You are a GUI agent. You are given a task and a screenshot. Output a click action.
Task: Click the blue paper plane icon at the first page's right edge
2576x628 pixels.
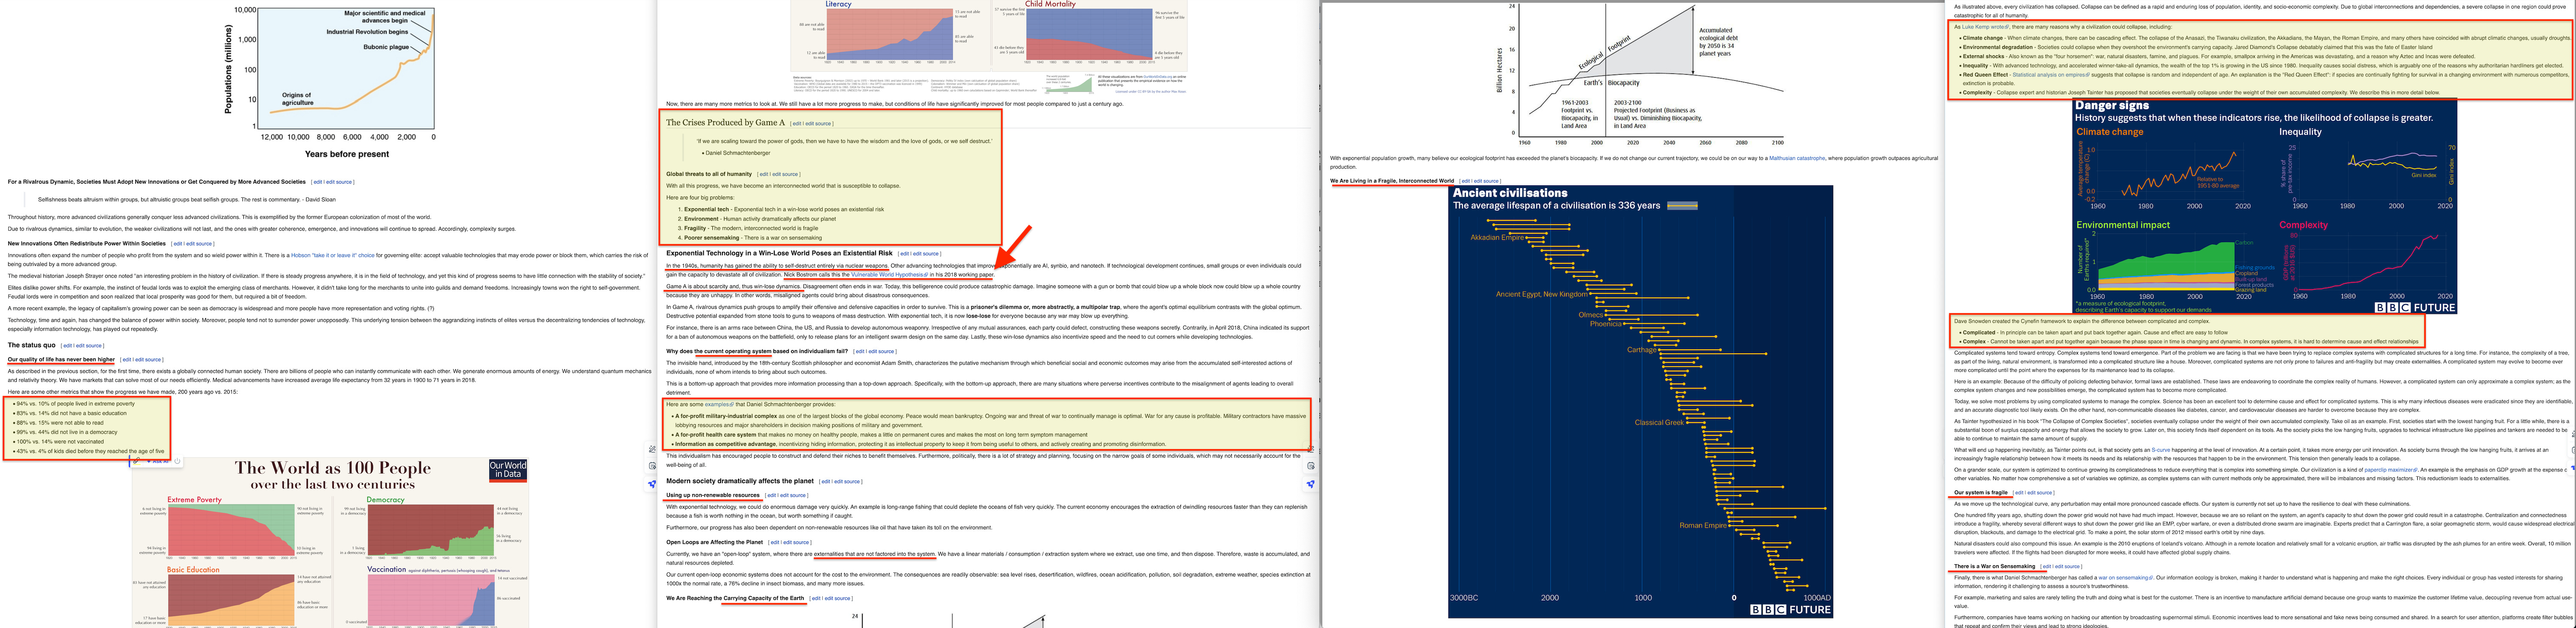(x=652, y=484)
